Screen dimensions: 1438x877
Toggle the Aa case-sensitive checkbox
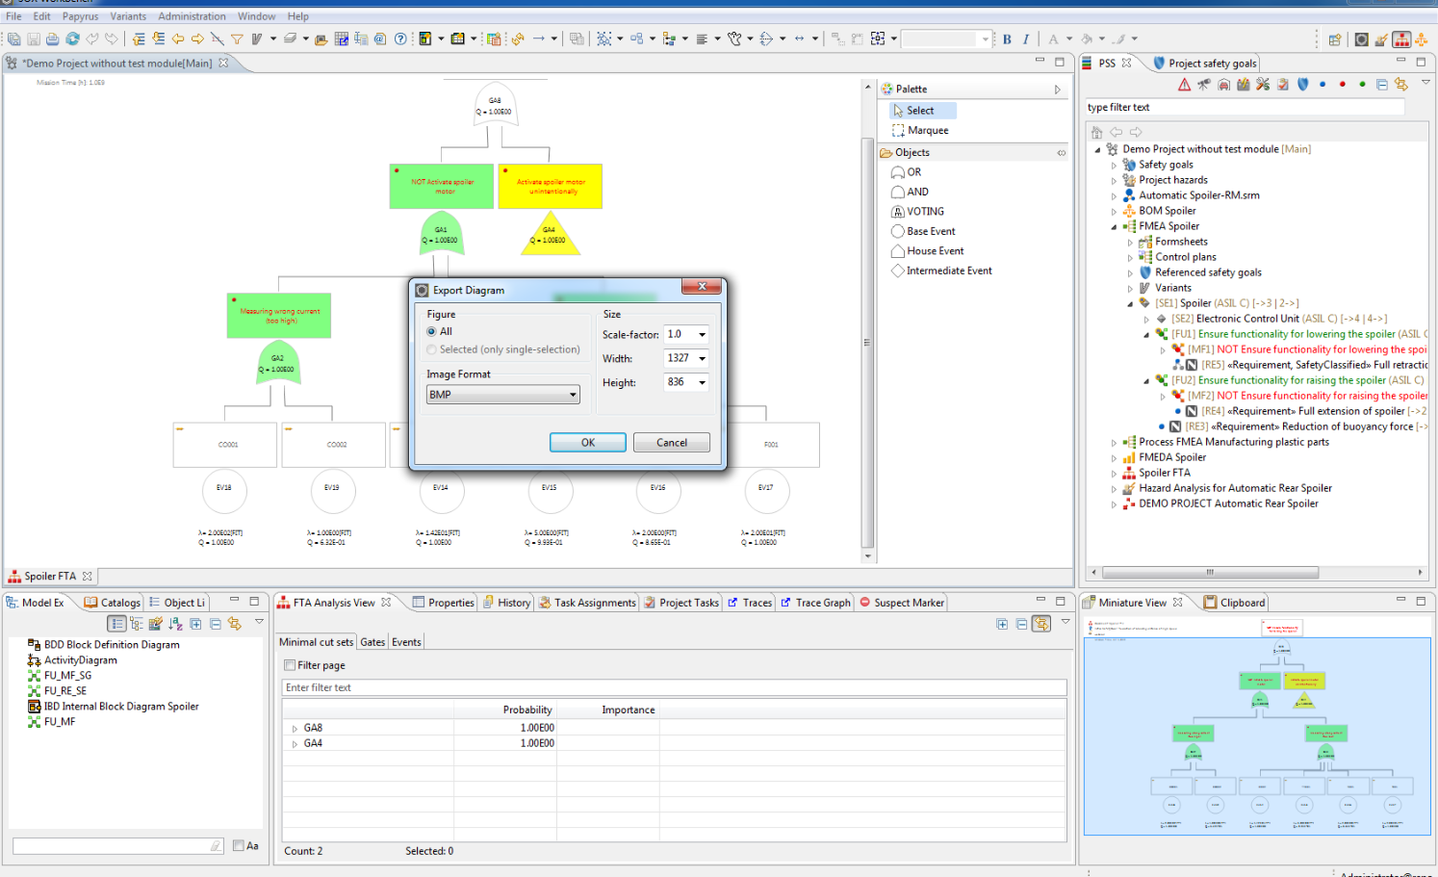(x=239, y=845)
